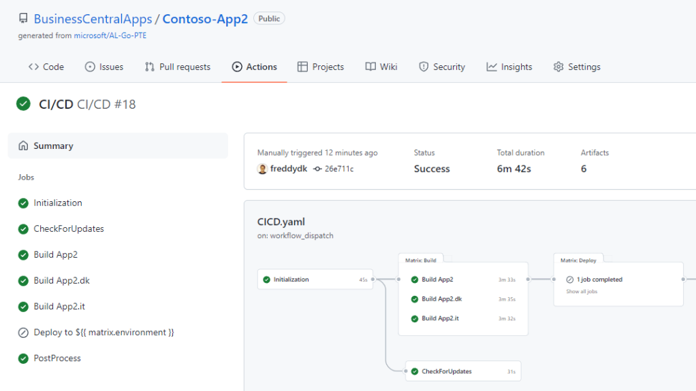Click the repository icon beside BusinessCentralApps
Image resolution: width=696 pixels, height=391 pixels.
23,19
